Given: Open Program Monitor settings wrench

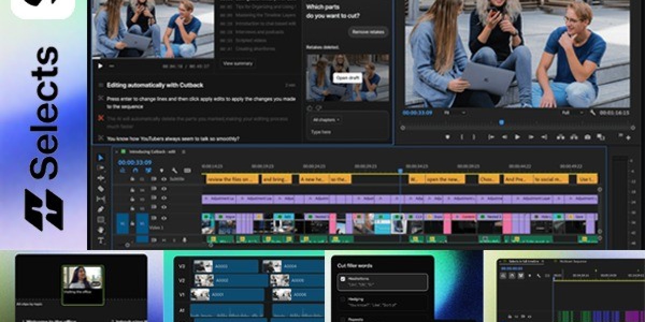Looking at the screenshot, I should [593, 113].
